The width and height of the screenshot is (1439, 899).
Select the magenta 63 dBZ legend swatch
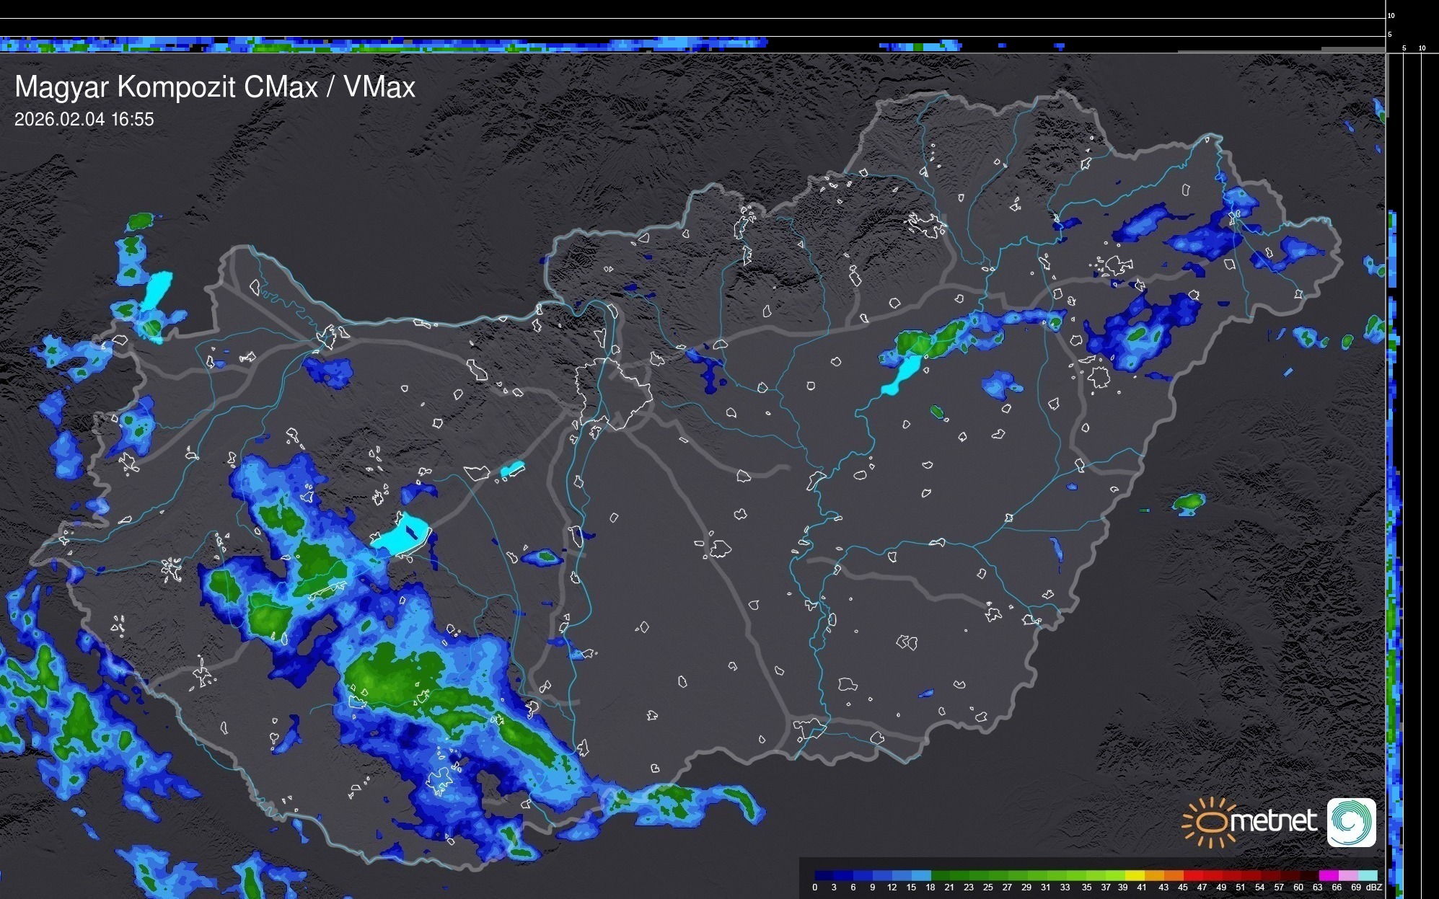pos(1328,875)
